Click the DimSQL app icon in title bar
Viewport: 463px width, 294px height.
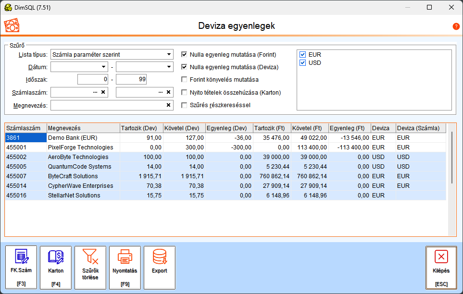tap(8, 7)
